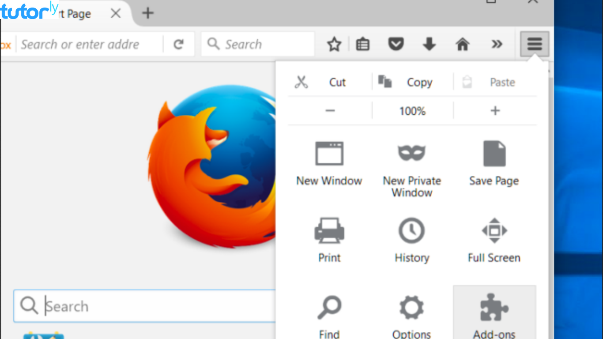
Task: Open a new tab with plus
Action: point(148,13)
